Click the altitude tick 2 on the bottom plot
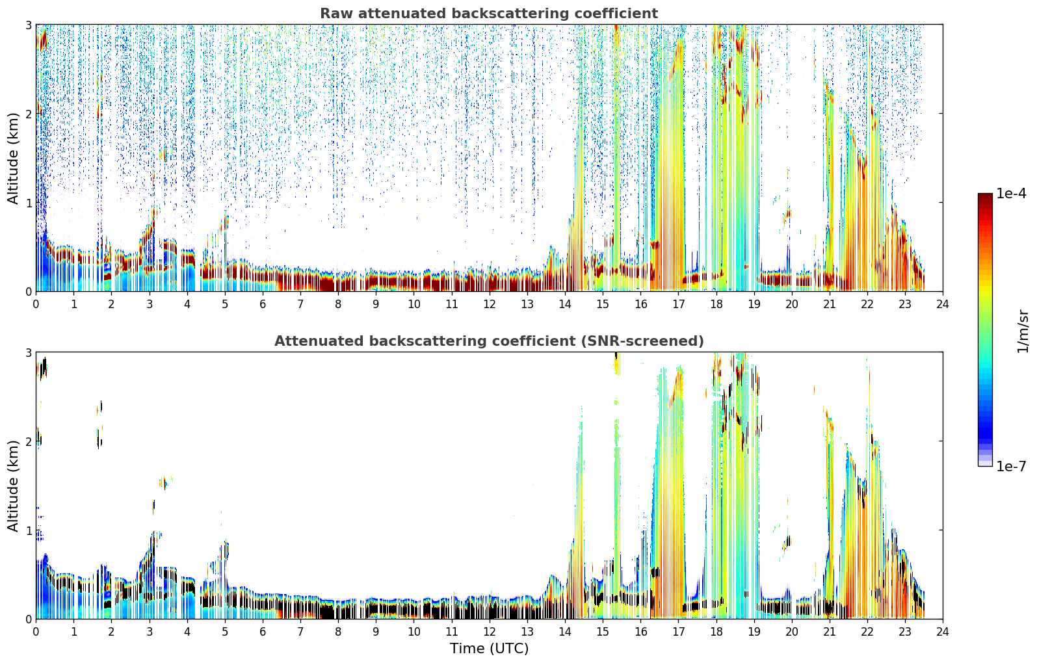 28,441
